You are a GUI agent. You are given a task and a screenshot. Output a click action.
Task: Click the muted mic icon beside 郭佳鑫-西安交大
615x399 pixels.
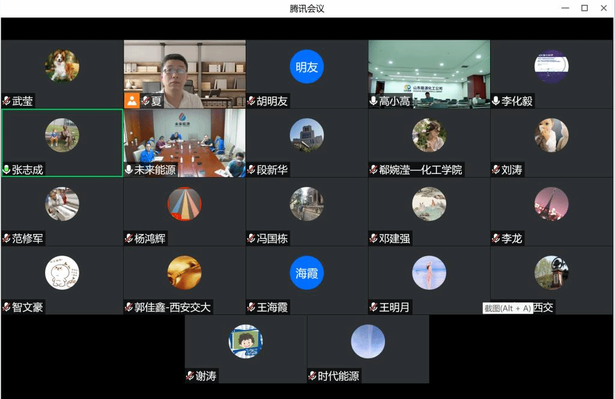tap(129, 307)
